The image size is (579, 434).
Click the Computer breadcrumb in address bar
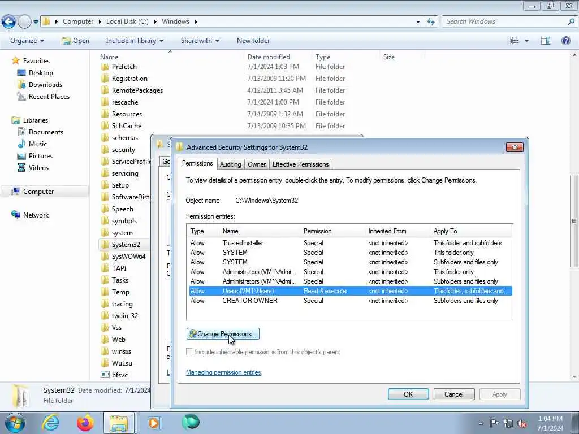coord(78,21)
